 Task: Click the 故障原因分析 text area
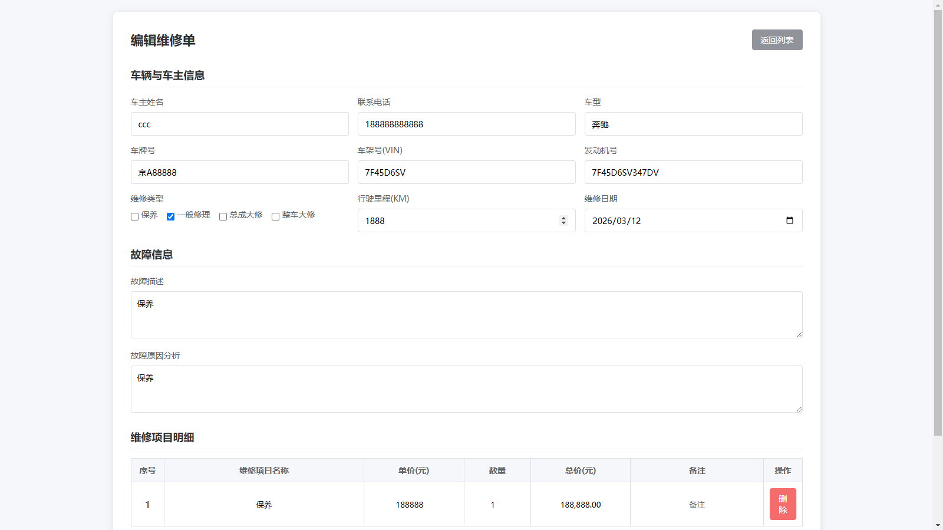(466, 389)
